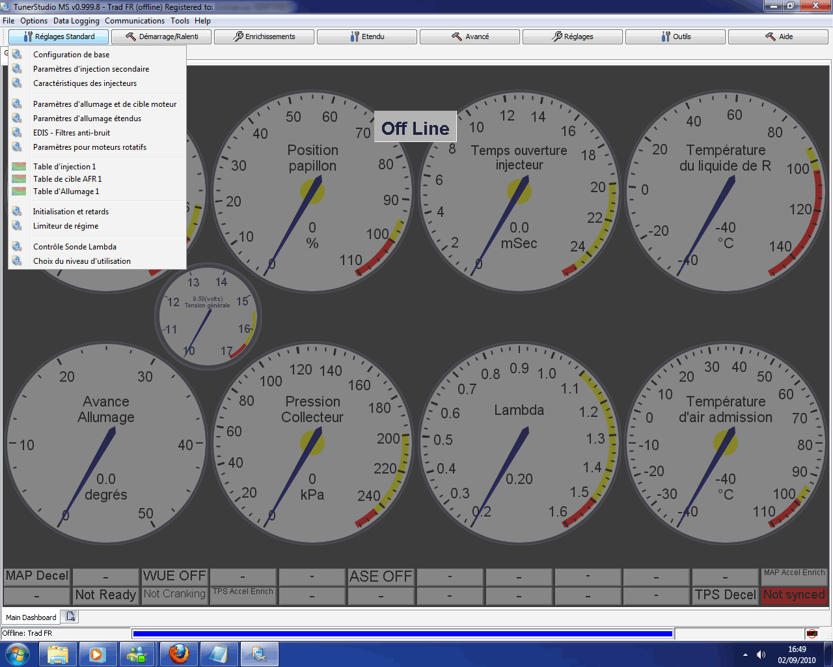Click icon next to Contrôle Sonde Lambda
The height and width of the screenshot is (667, 833).
click(x=18, y=247)
